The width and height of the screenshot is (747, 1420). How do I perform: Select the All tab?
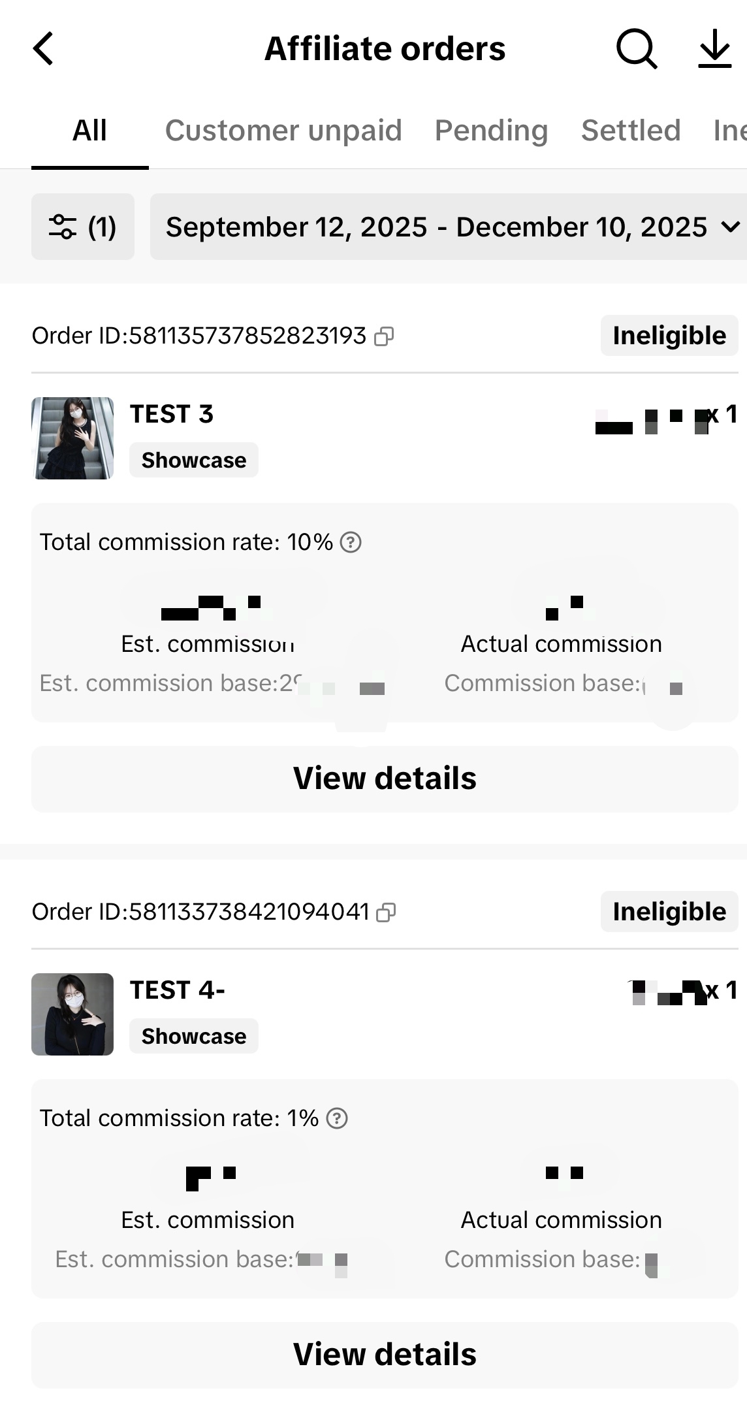89,131
